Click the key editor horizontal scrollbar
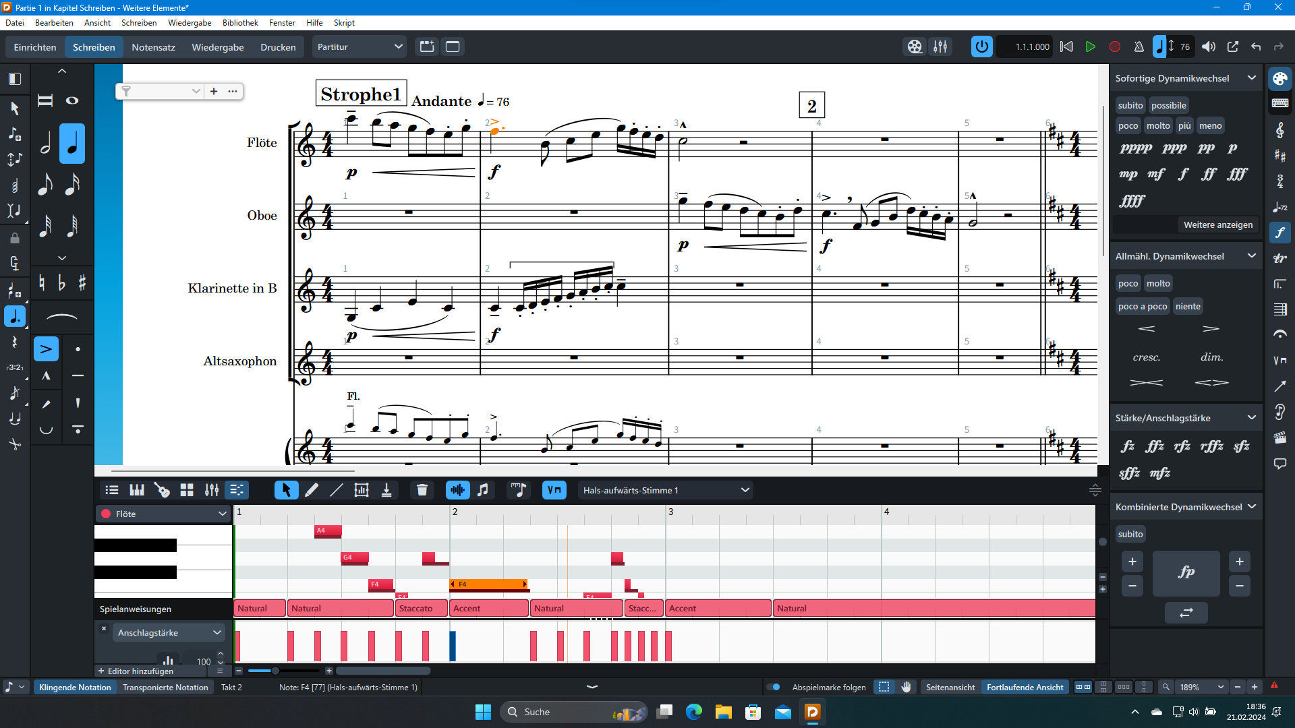 click(x=383, y=671)
